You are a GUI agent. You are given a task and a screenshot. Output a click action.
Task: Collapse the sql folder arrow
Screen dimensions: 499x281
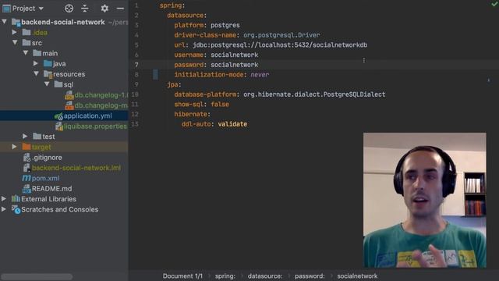pyautogui.click(x=47, y=84)
